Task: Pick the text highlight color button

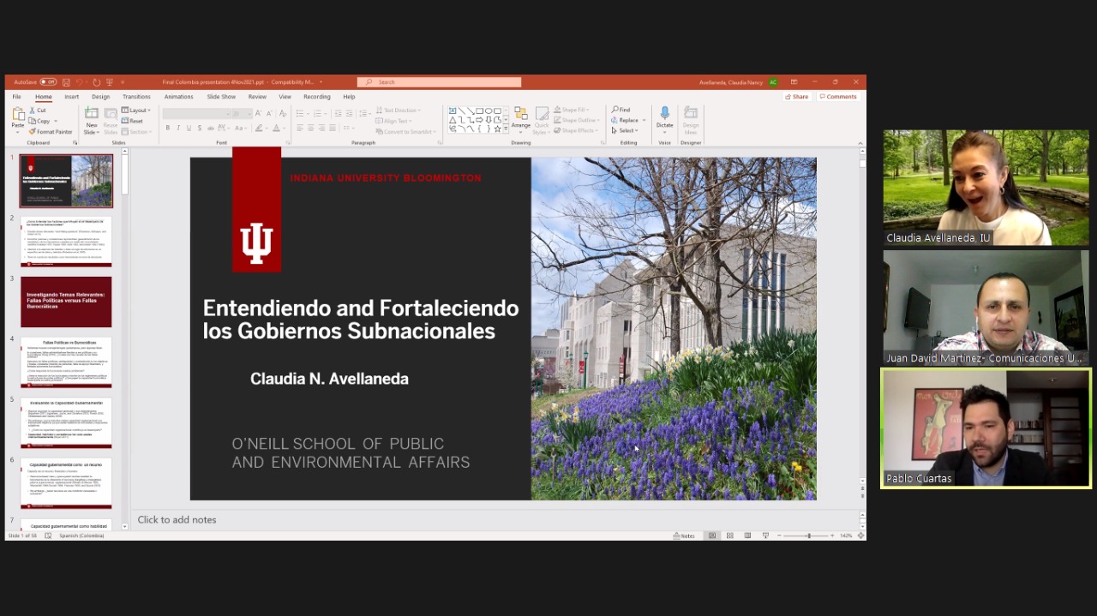Action: [x=258, y=128]
